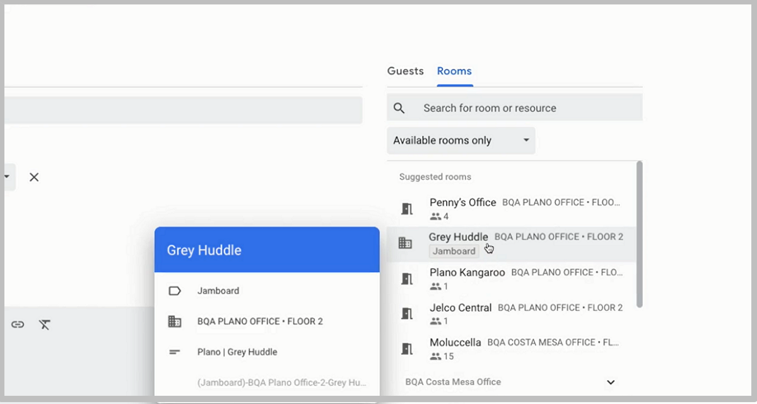
Task: Open the 'Available rooms only' dropdown
Action: click(461, 140)
